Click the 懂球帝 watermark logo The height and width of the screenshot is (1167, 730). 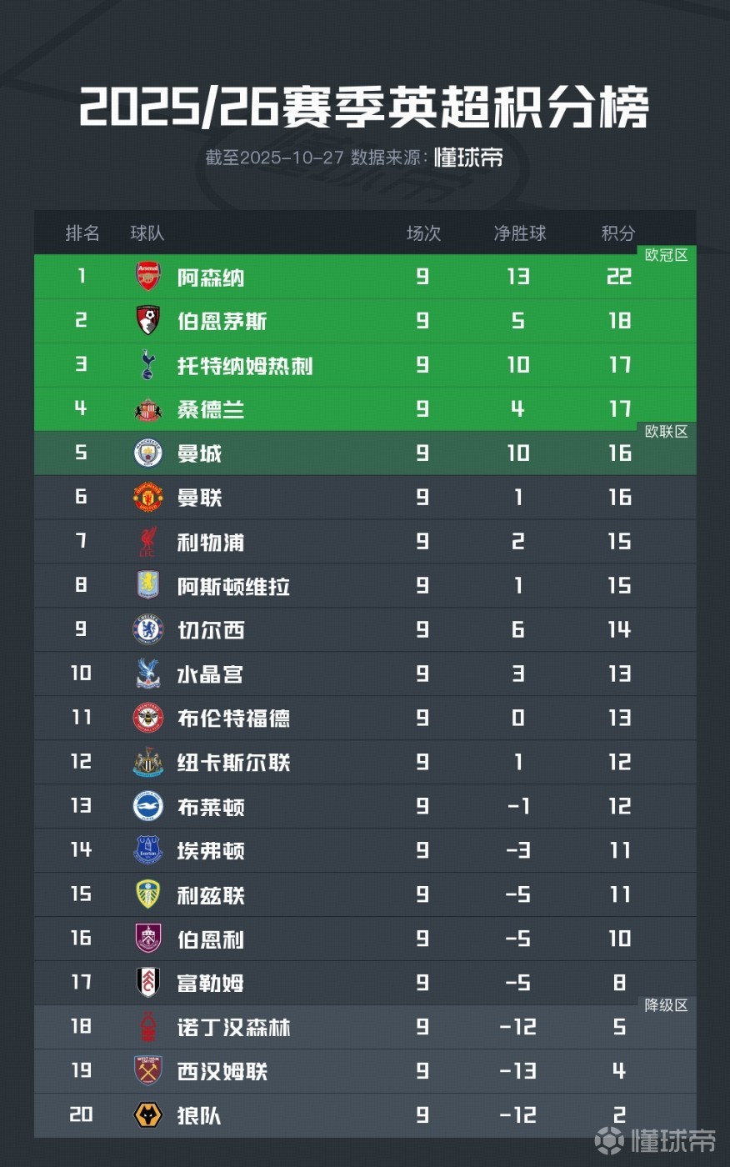[655, 1140]
